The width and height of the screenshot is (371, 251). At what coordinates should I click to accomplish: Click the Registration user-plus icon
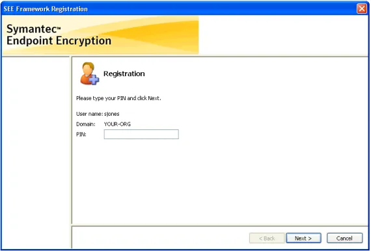[x=89, y=73]
